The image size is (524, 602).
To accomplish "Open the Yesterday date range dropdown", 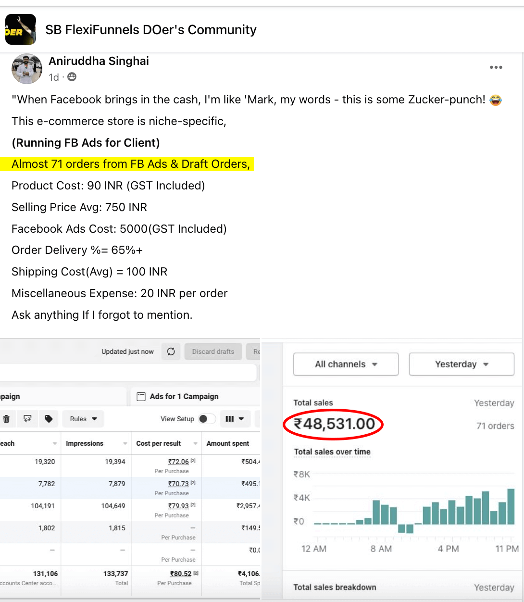I will pyautogui.click(x=461, y=364).
